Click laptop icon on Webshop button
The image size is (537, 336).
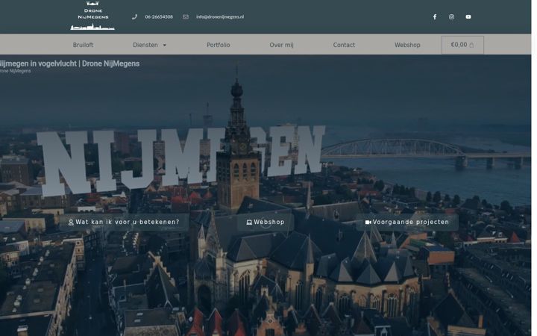(249, 223)
